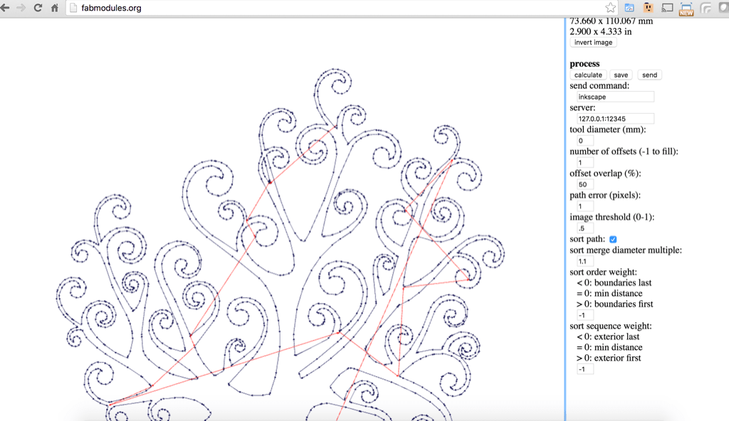
Task: Click the 'offset overlap (%):' label
Action: 605,174
